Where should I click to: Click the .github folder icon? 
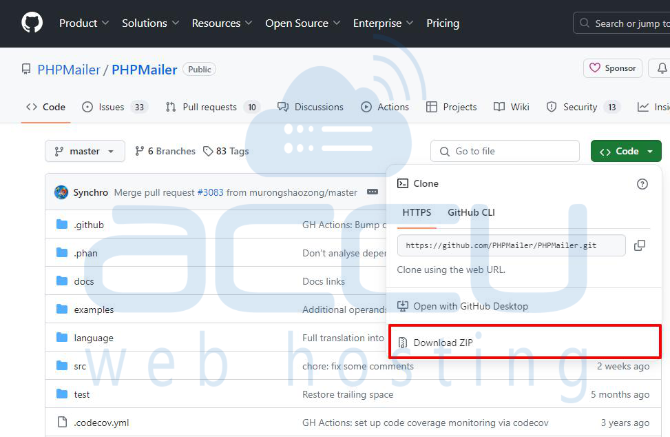point(63,225)
